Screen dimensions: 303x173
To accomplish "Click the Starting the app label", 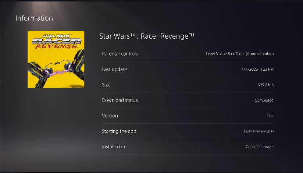I will coord(119,131).
